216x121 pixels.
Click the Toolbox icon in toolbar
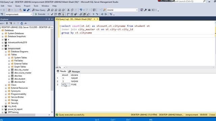click(x=149, y=10)
